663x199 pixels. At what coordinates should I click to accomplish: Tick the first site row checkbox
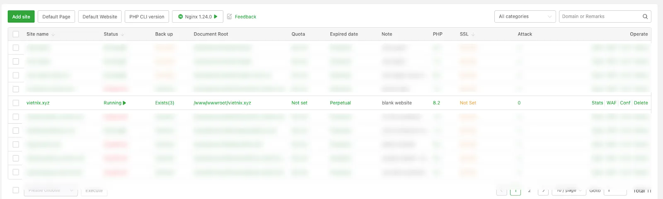tap(16, 48)
